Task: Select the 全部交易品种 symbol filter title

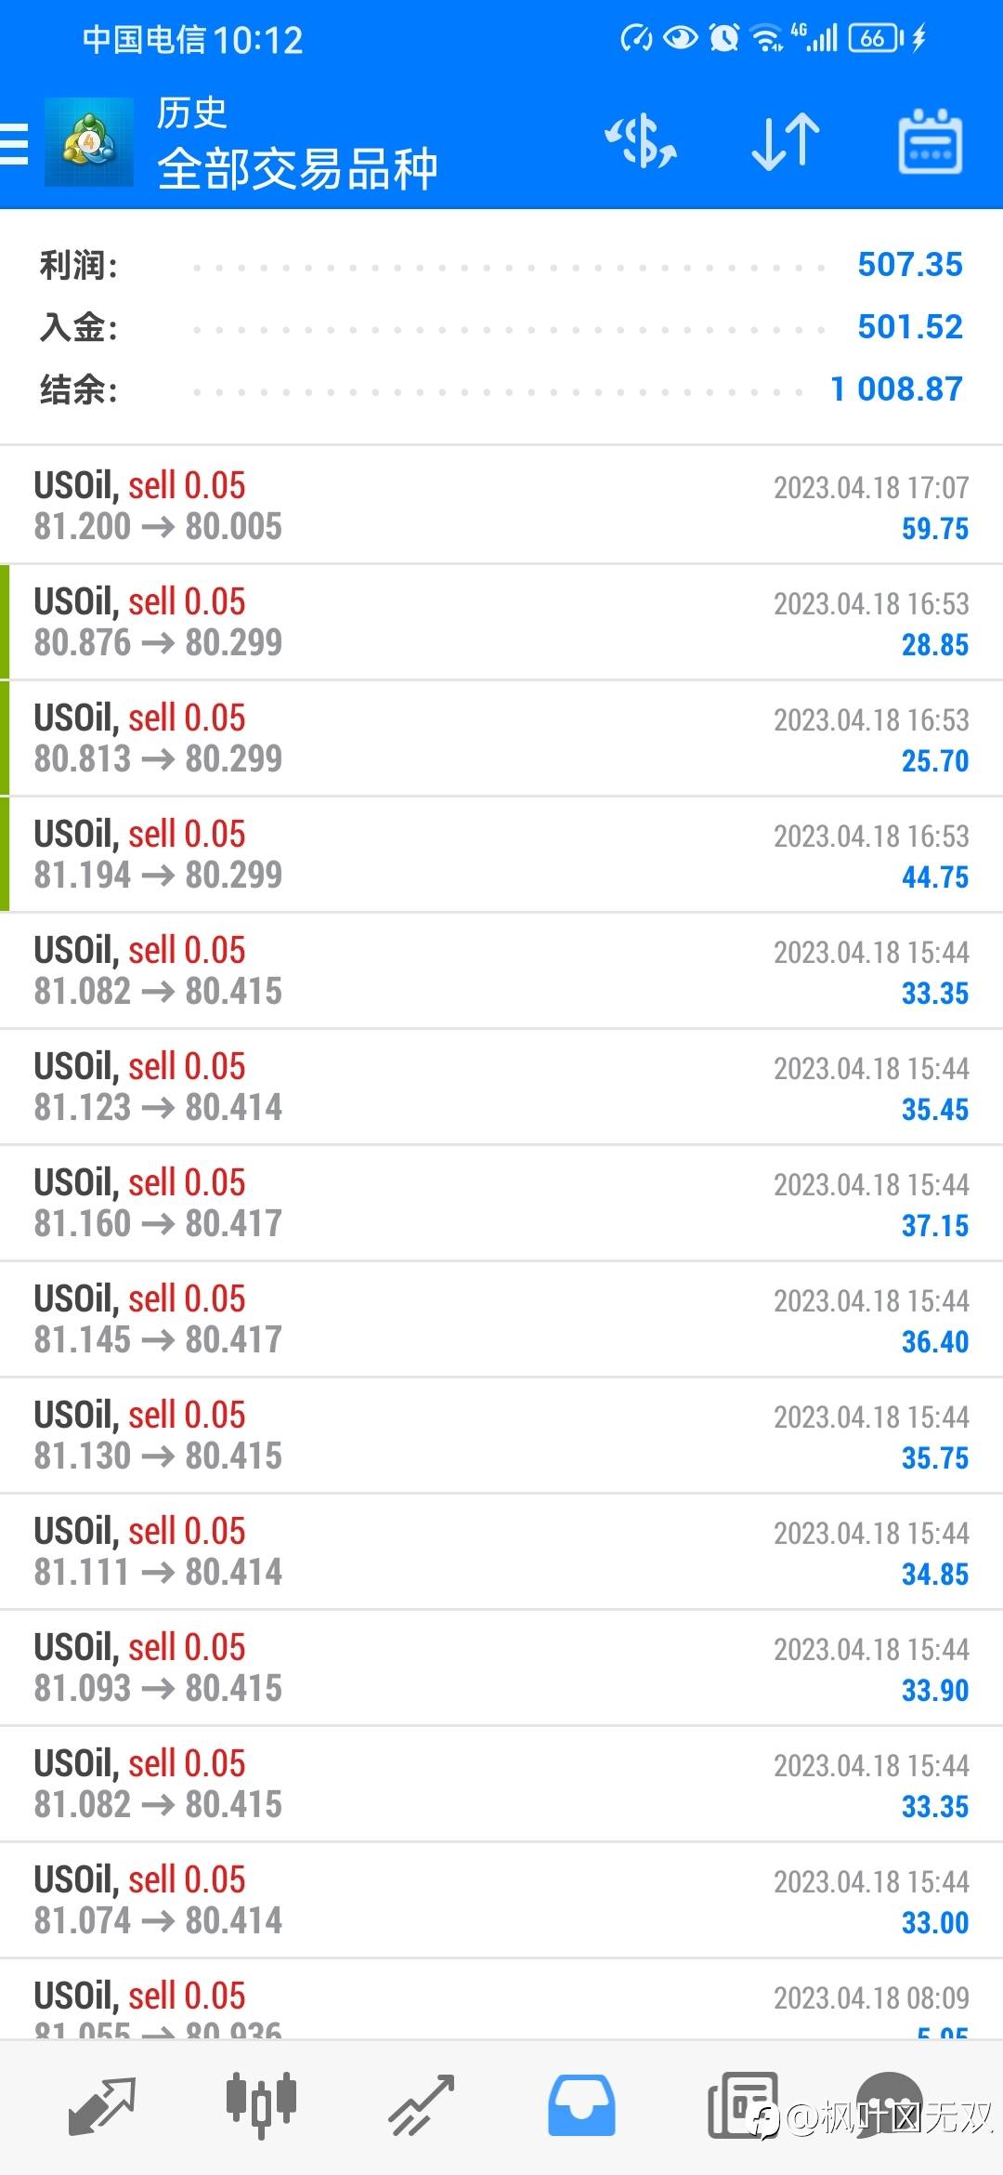Action: 297,169
